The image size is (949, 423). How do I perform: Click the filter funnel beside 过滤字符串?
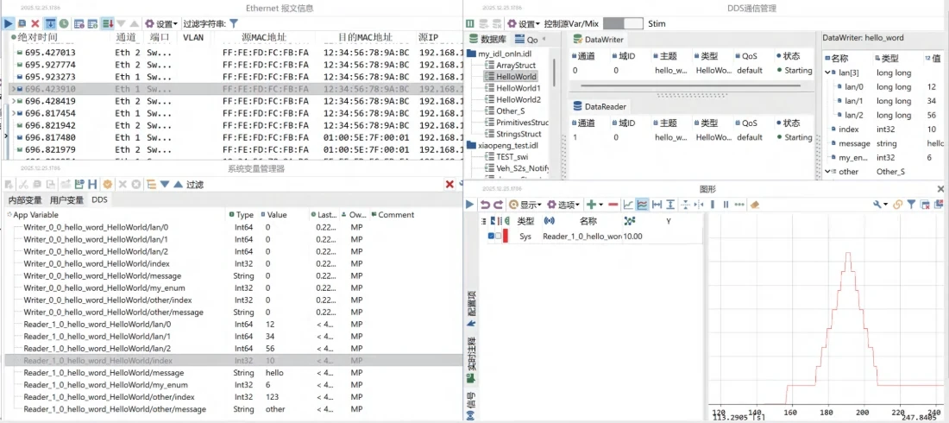[x=234, y=23]
